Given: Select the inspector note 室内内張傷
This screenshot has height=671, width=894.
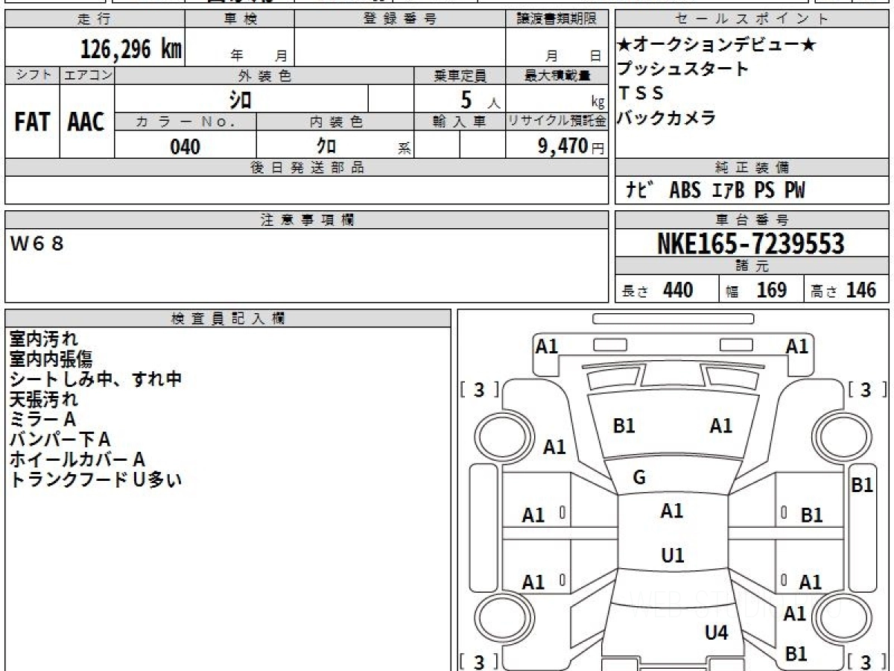Looking at the screenshot, I should pyautogui.click(x=51, y=359).
